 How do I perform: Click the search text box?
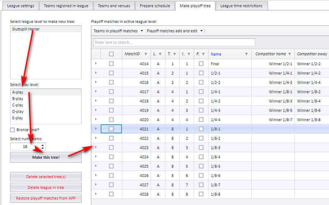pos(174,42)
